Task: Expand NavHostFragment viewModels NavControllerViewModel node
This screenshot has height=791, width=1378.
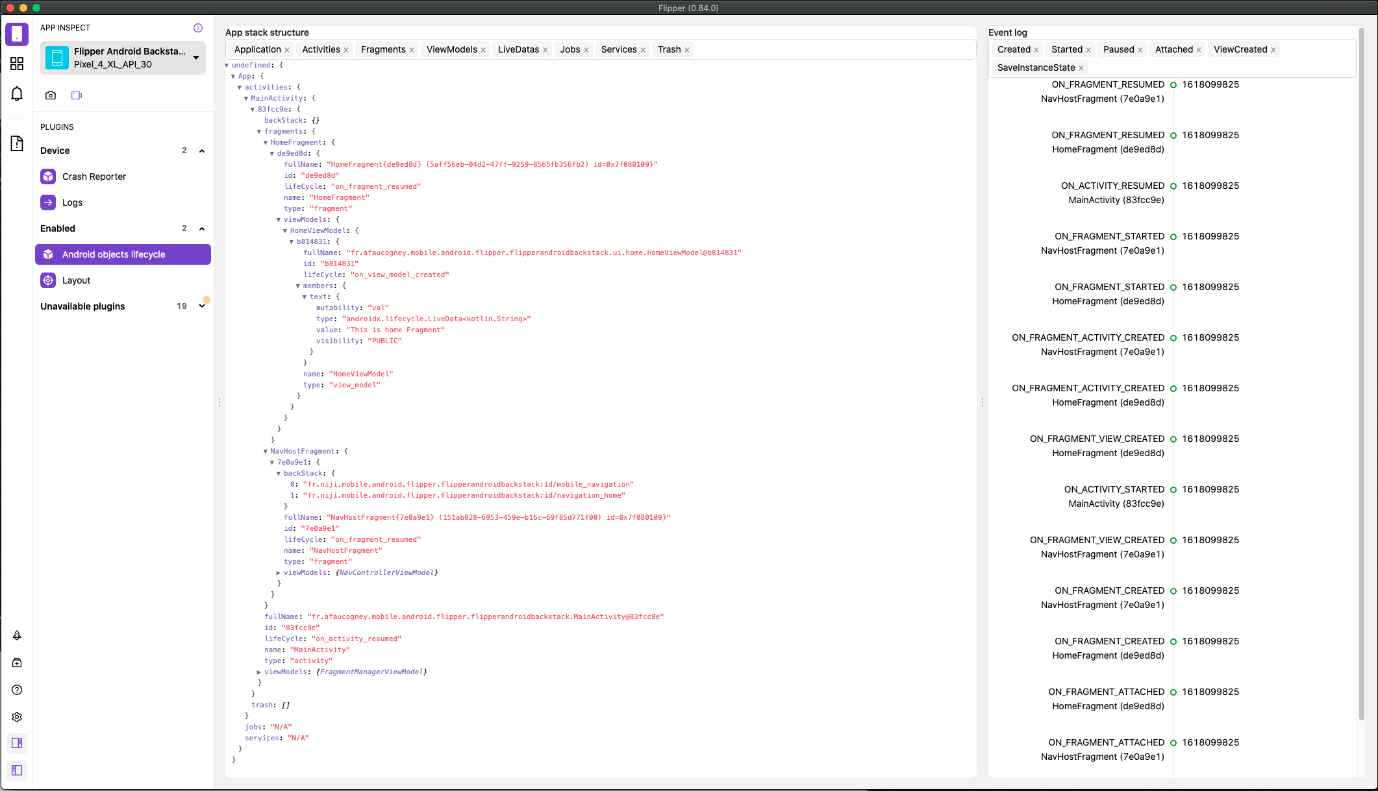Action: pyautogui.click(x=279, y=573)
